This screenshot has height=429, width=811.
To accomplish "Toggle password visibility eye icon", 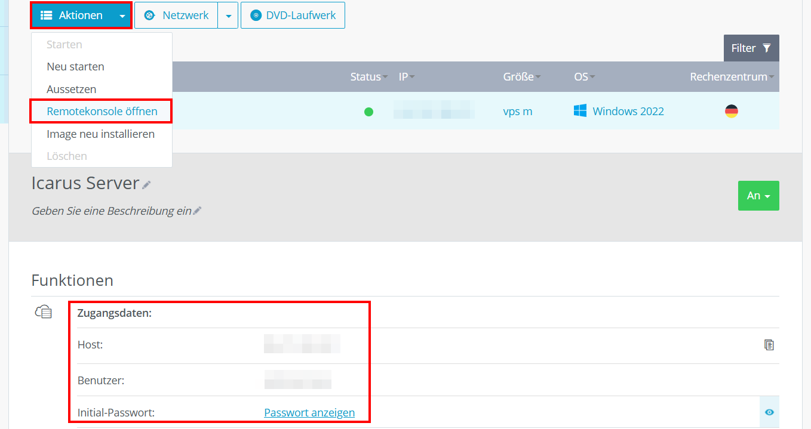I will (x=769, y=412).
